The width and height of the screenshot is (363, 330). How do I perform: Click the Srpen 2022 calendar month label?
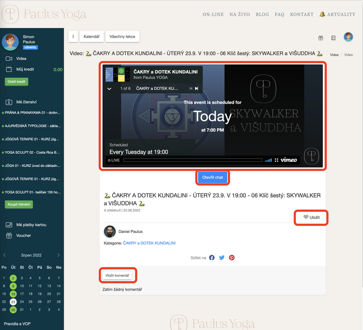point(31,255)
